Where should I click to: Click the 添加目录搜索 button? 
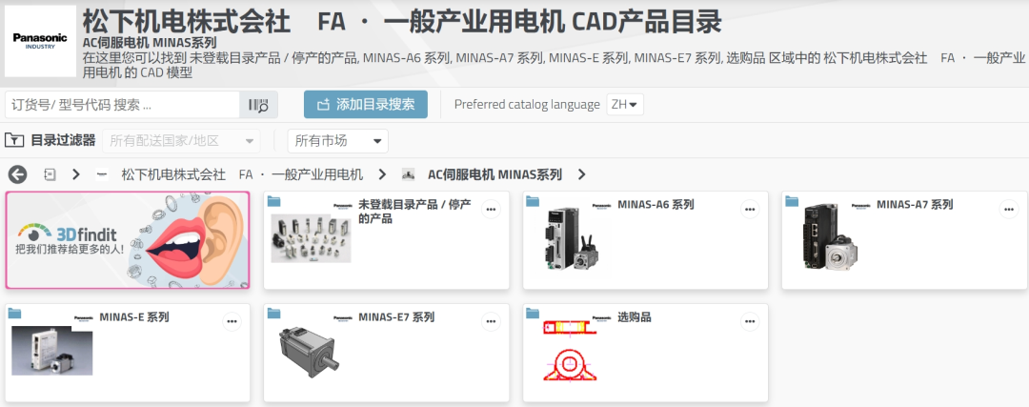tap(366, 105)
